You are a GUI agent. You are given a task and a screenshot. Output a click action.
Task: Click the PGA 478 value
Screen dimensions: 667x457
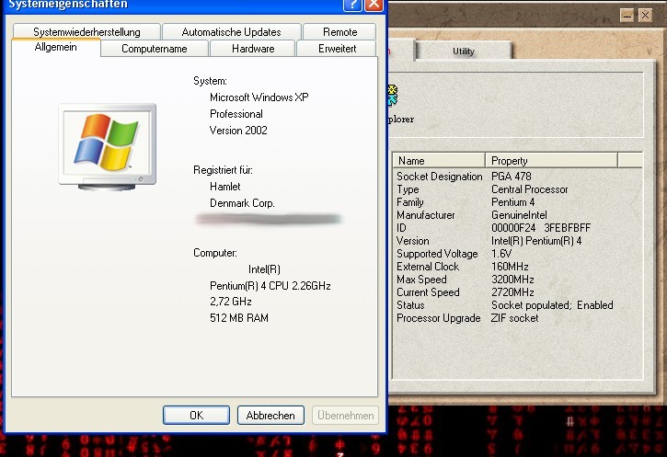tap(512, 176)
